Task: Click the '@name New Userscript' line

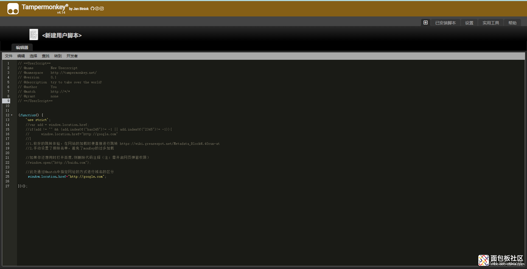Action: 48,68
